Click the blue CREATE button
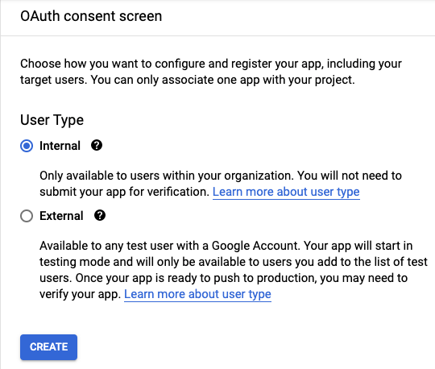Viewport: 435px width, 369px height. click(x=48, y=347)
